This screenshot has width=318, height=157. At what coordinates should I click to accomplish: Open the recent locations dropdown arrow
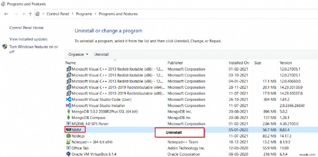pos(24,14)
